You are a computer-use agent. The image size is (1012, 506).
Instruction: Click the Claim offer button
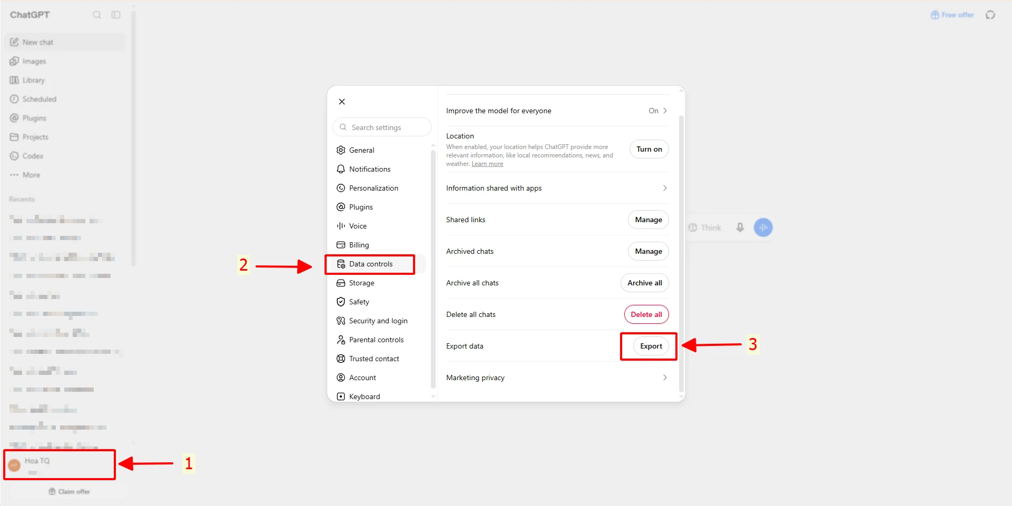tap(69, 491)
